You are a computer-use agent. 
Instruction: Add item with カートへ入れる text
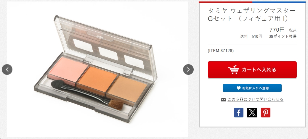click(x=259, y=69)
